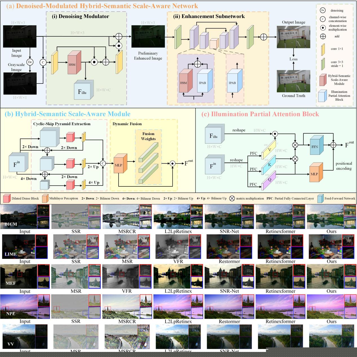357x357 pixels.
Task: Click the Output Image thumbnail
Action: (x=293, y=37)
